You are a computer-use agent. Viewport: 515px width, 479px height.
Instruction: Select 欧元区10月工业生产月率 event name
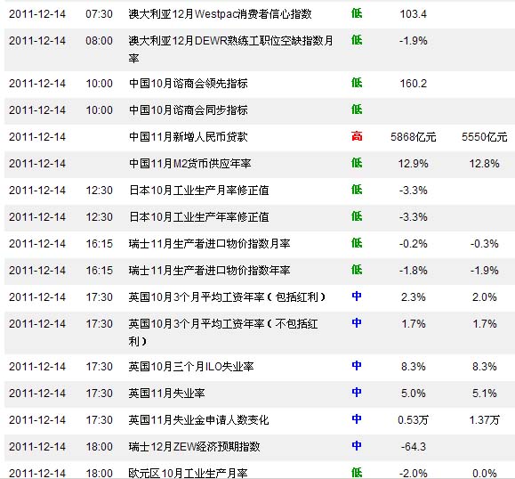[x=188, y=473]
